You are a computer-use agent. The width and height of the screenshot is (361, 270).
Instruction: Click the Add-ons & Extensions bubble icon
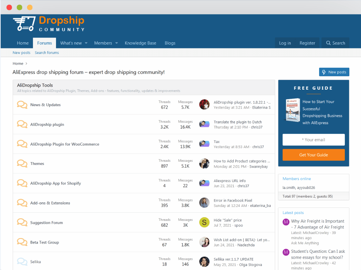[22, 203]
